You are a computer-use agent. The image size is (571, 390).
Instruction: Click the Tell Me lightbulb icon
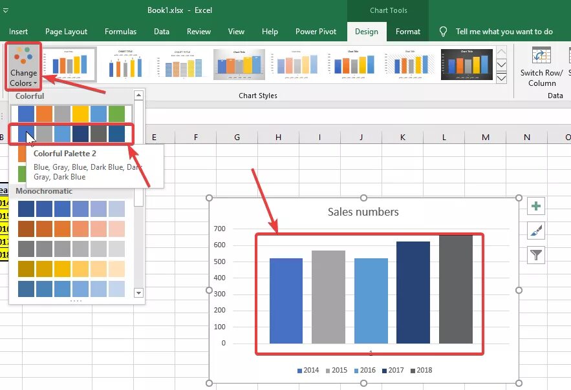pos(443,31)
